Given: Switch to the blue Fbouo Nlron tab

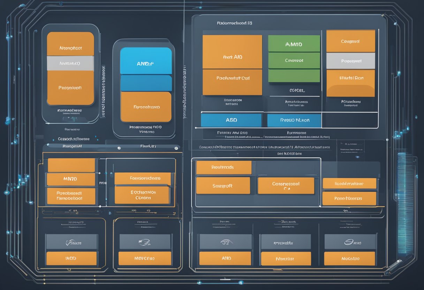Looking at the screenshot, I should click(x=294, y=120).
